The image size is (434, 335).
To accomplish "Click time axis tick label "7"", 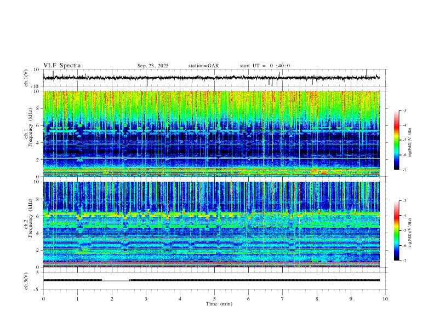I will [283, 299].
